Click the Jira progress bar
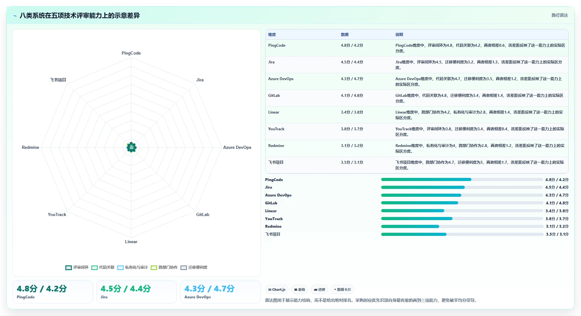This screenshot has width=581, height=316. pos(462,187)
